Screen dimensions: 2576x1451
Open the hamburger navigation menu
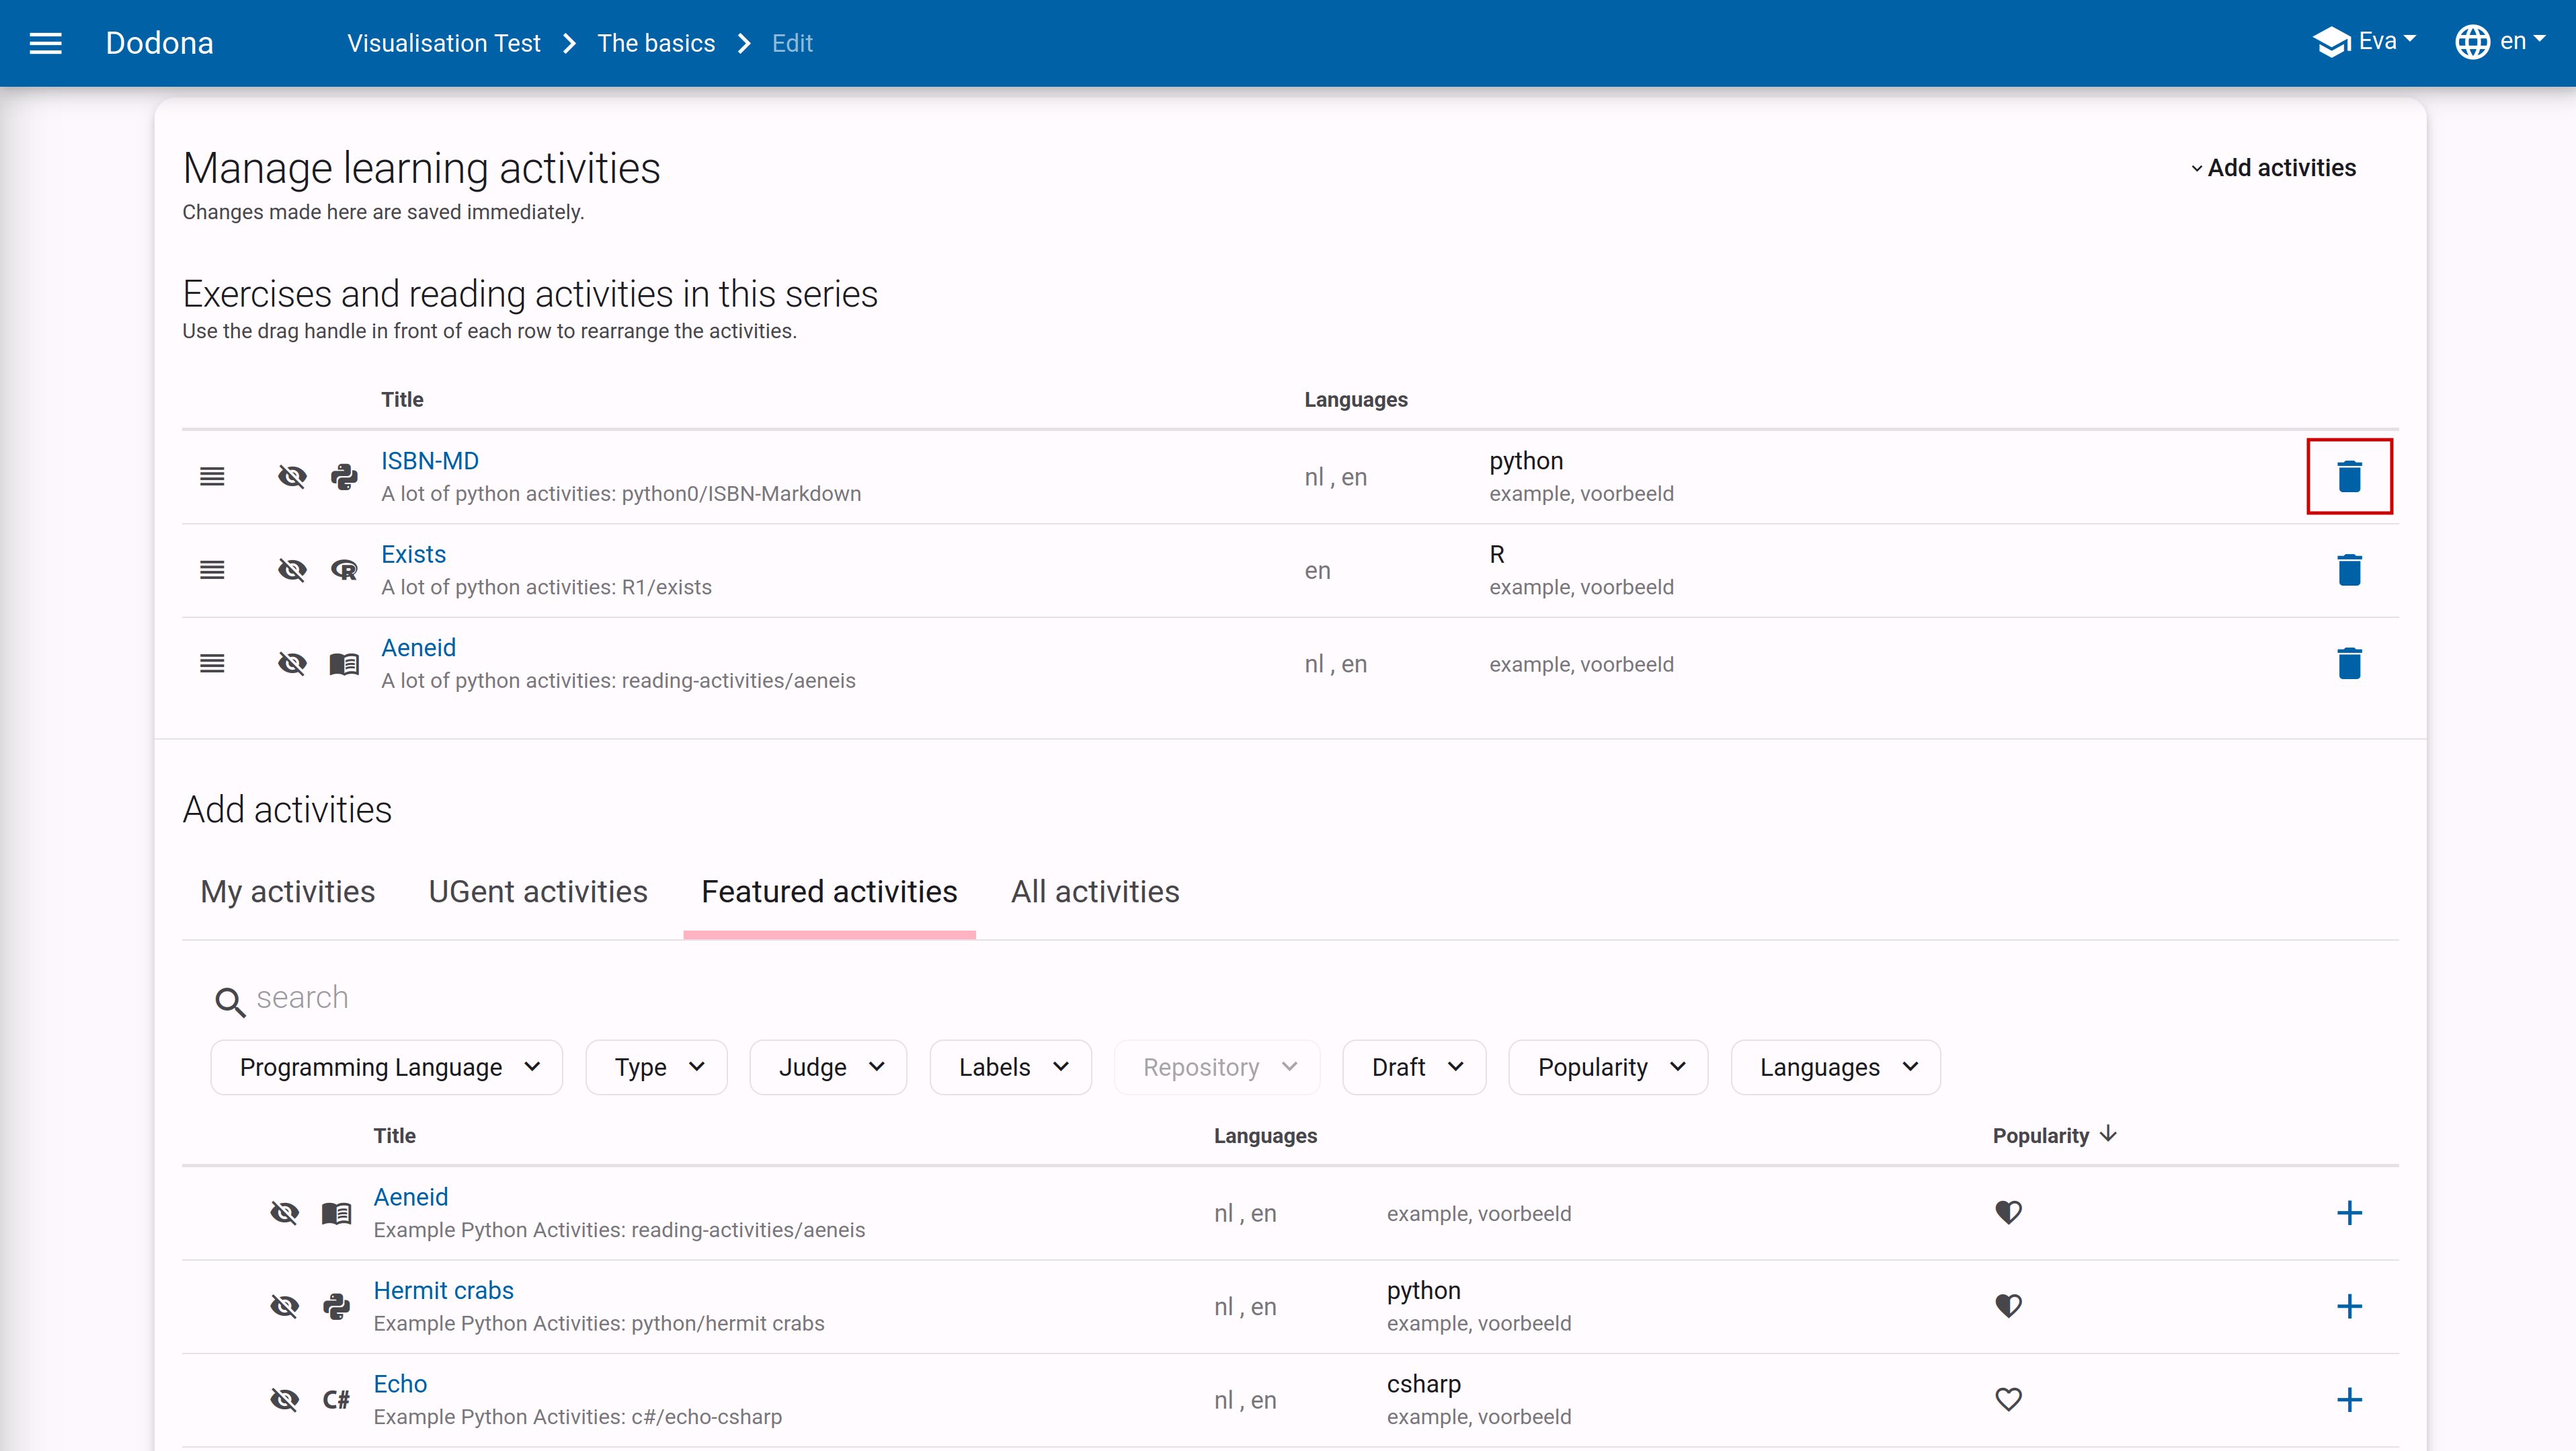point(45,43)
